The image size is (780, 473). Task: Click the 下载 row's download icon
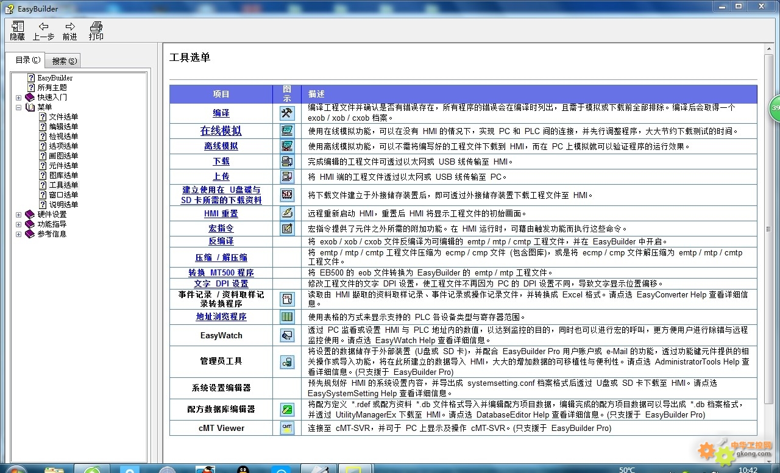(287, 162)
